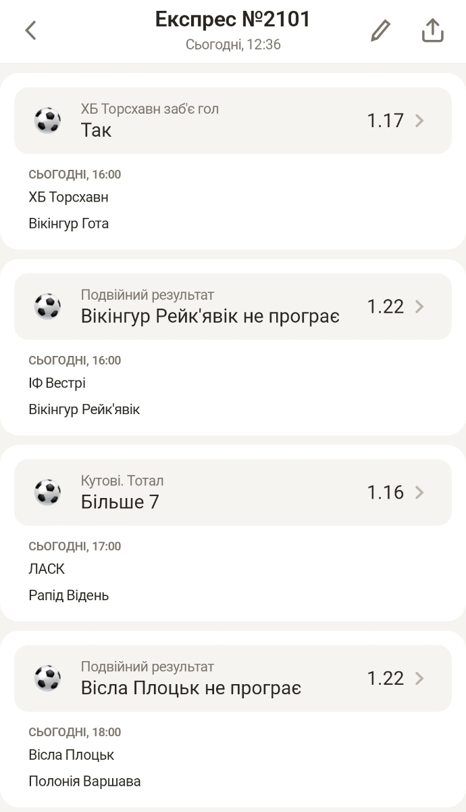Tap the 'Експрес №2101' title

click(x=233, y=20)
